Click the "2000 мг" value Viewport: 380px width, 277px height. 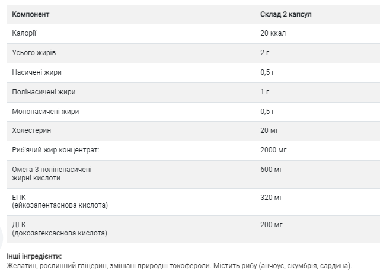tap(274, 150)
